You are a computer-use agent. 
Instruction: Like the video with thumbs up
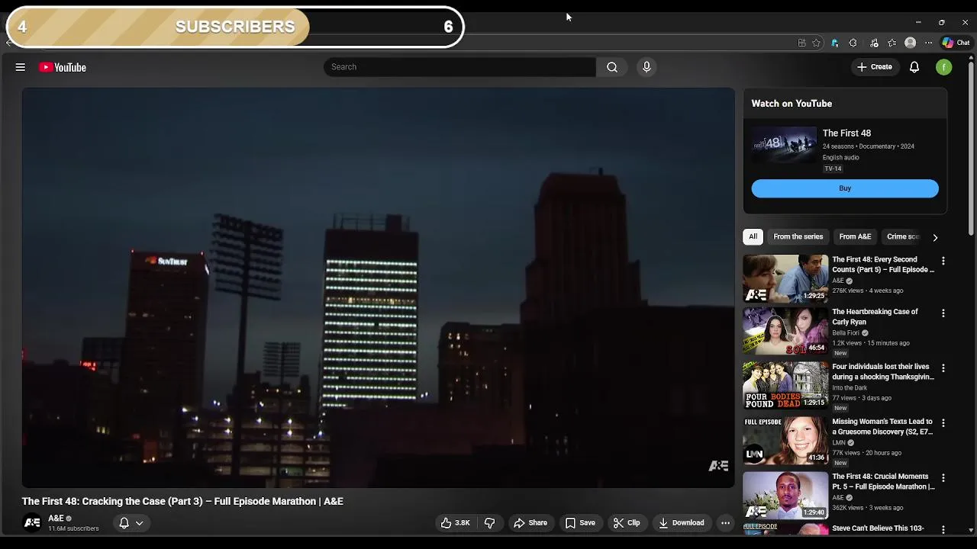(x=455, y=523)
